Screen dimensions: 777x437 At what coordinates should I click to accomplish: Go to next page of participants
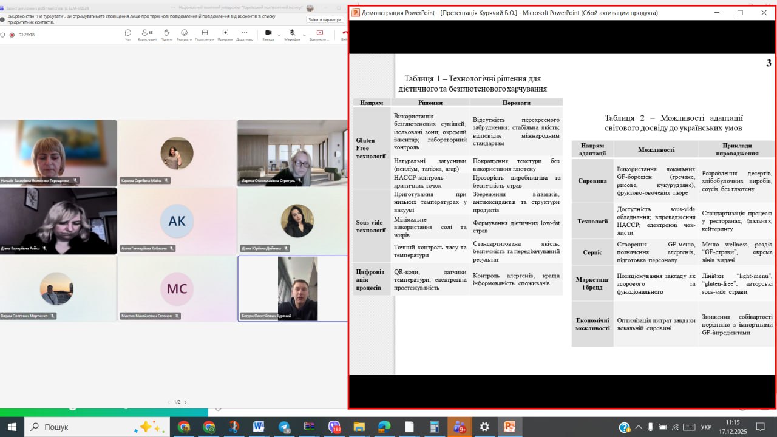(185, 402)
